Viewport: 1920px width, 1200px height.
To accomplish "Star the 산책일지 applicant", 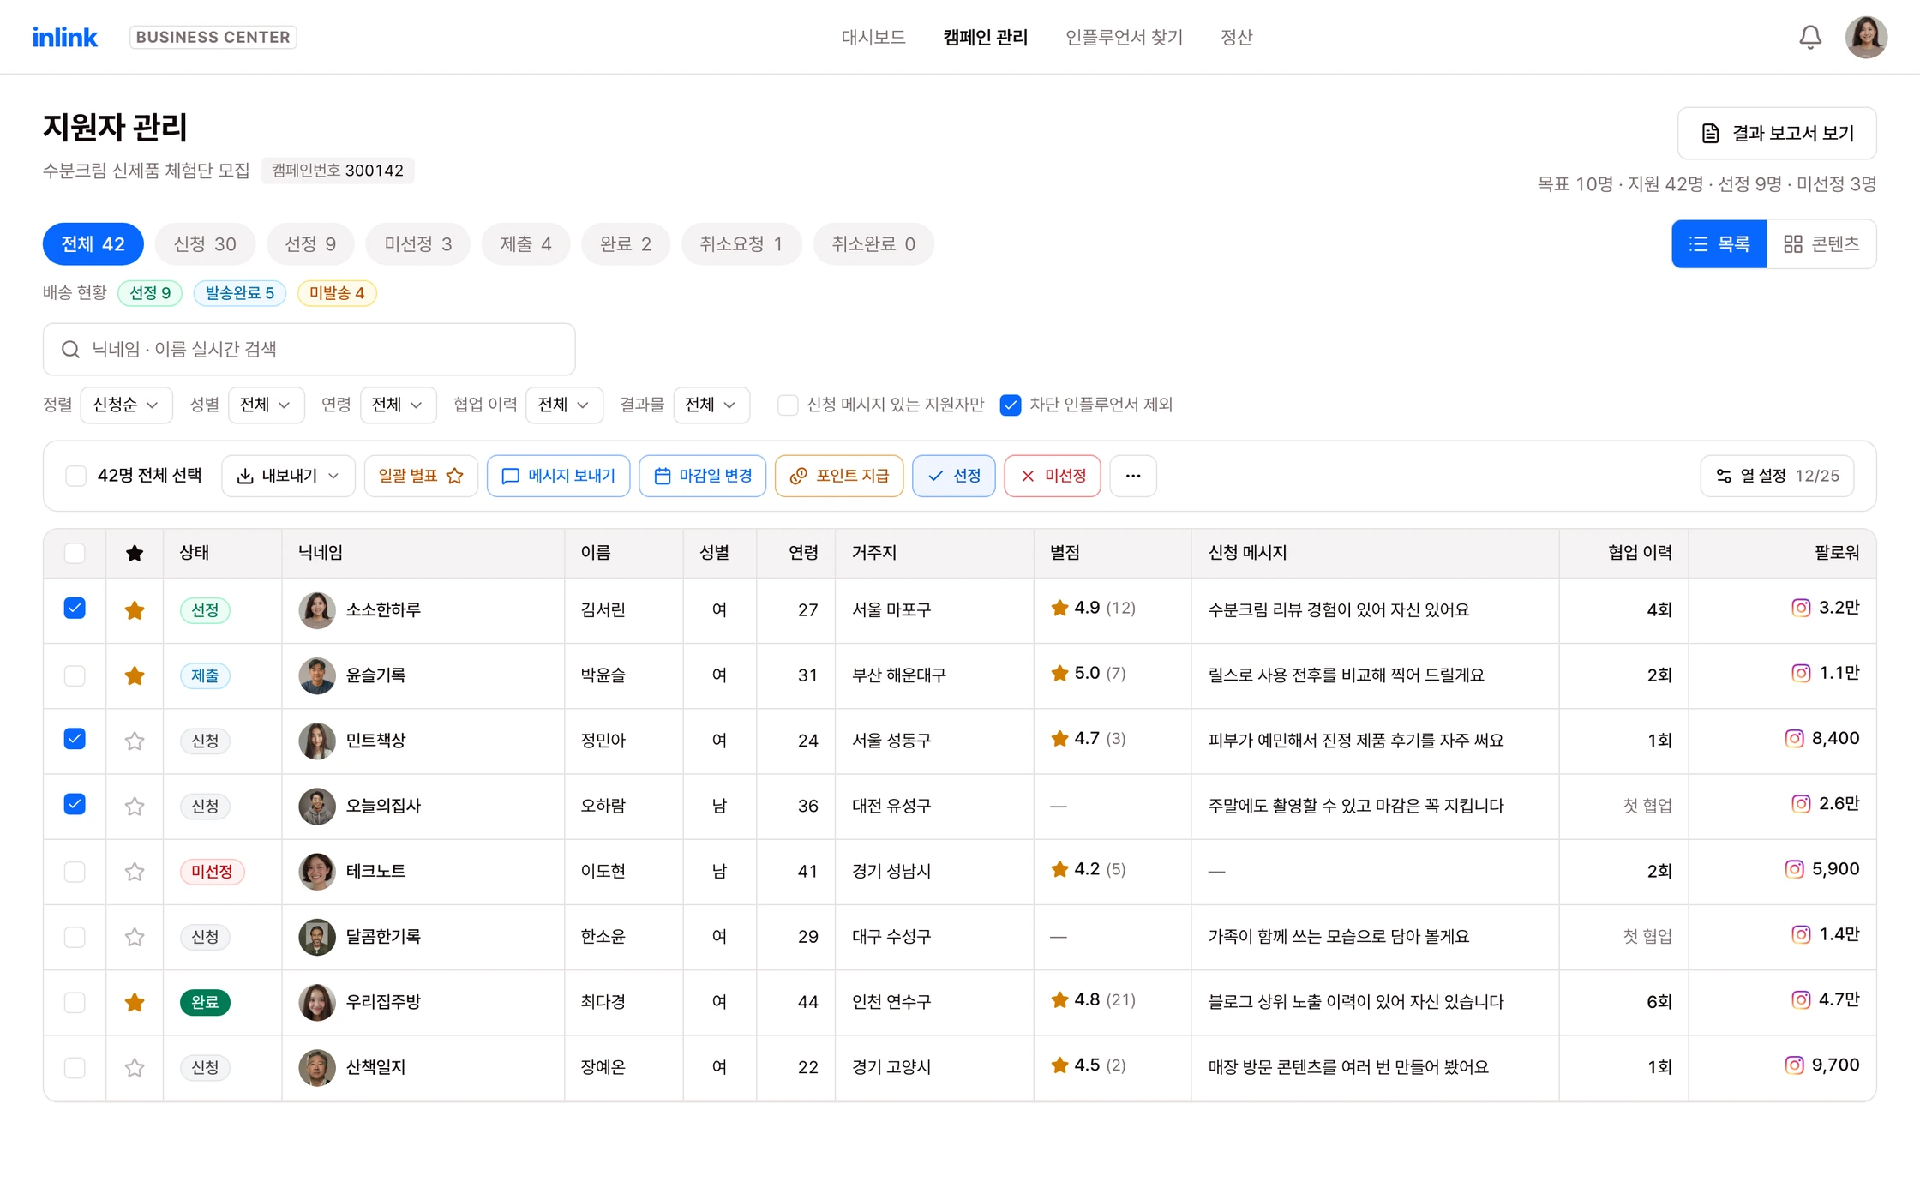I will (x=135, y=1067).
